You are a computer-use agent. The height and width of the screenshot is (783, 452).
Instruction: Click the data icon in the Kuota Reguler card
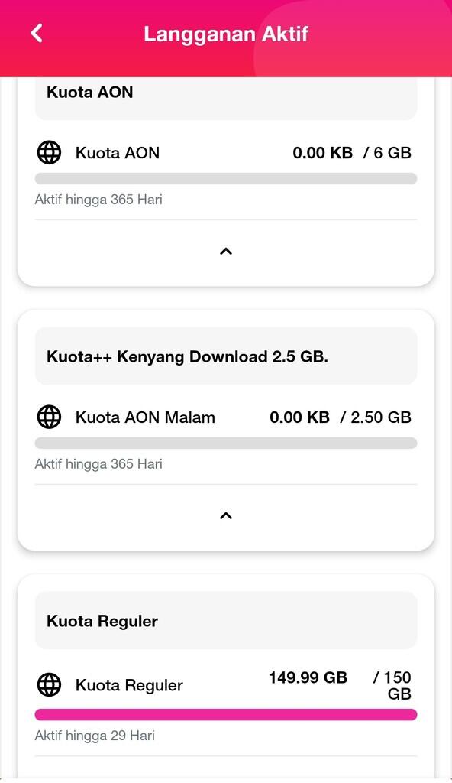[49, 685]
